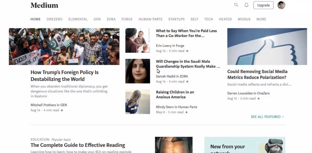The width and height of the screenshot is (312, 153).
Task: Open the ONEZERO section
Action: (55, 19)
